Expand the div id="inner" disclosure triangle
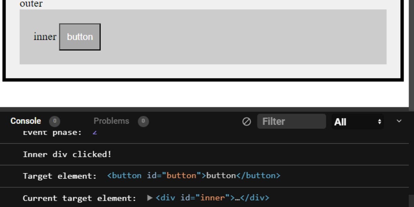The height and width of the screenshot is (207, 414). tap(150, 198)
